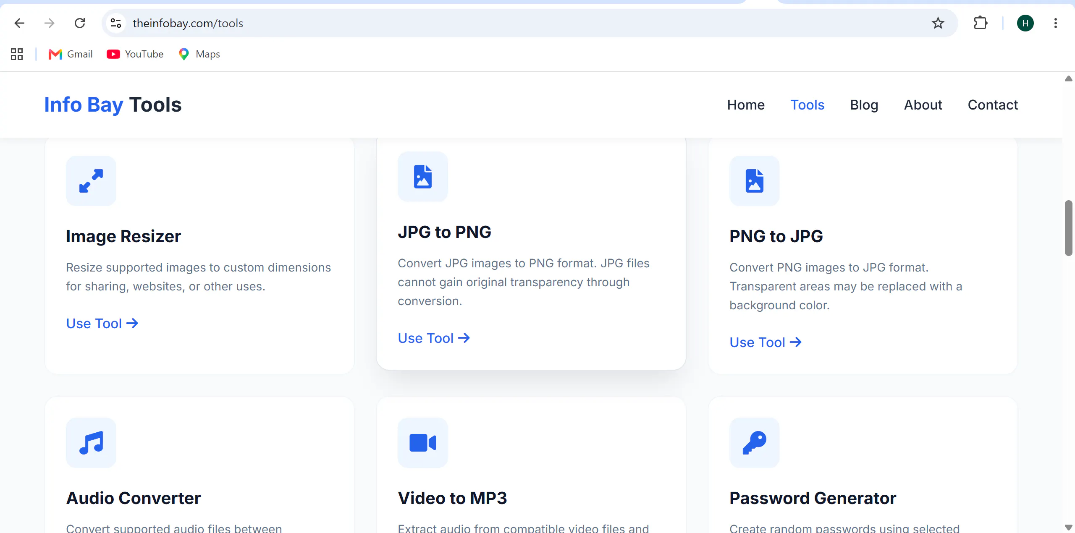The height and width of the screenshot is (533, 1075).
Task: Reload the current page
Action: (80, 23)
